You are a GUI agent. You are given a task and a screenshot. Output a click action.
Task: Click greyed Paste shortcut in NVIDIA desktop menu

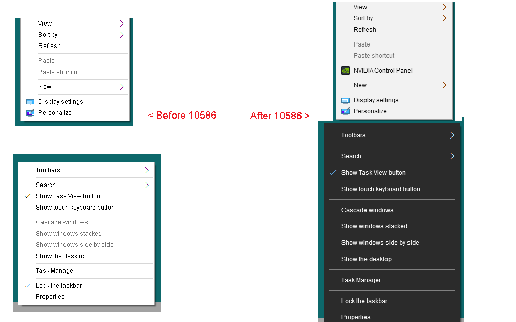[374, 56]
